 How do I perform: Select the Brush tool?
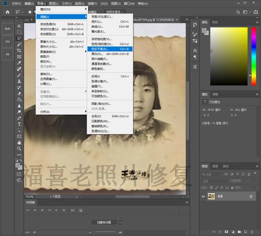[19, 75]
